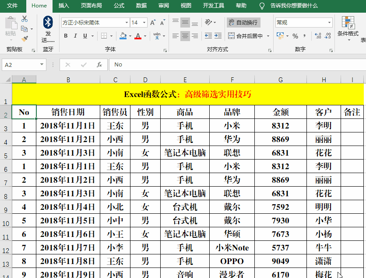Toggle Bold formatting
The height and width of the screenshot is (278, 366).
click(x=66, y=36)
